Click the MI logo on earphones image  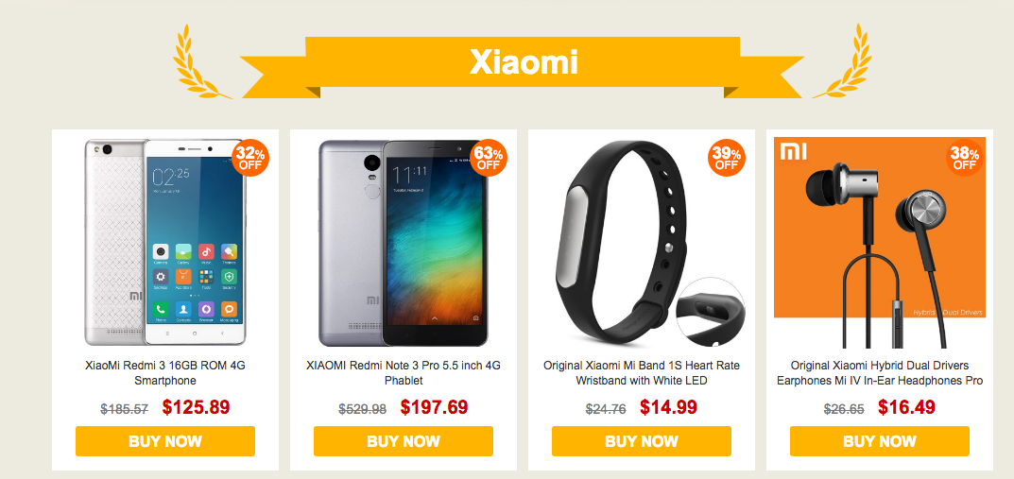tap(794, 152)
